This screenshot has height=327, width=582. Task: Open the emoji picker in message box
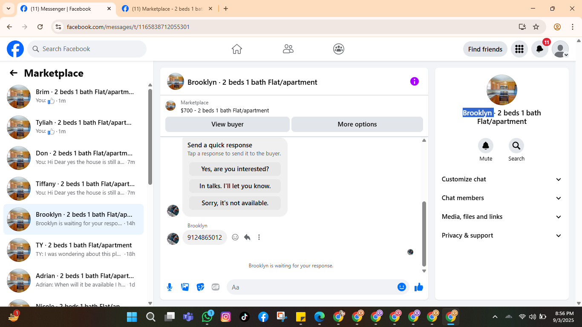pos(402,287)
